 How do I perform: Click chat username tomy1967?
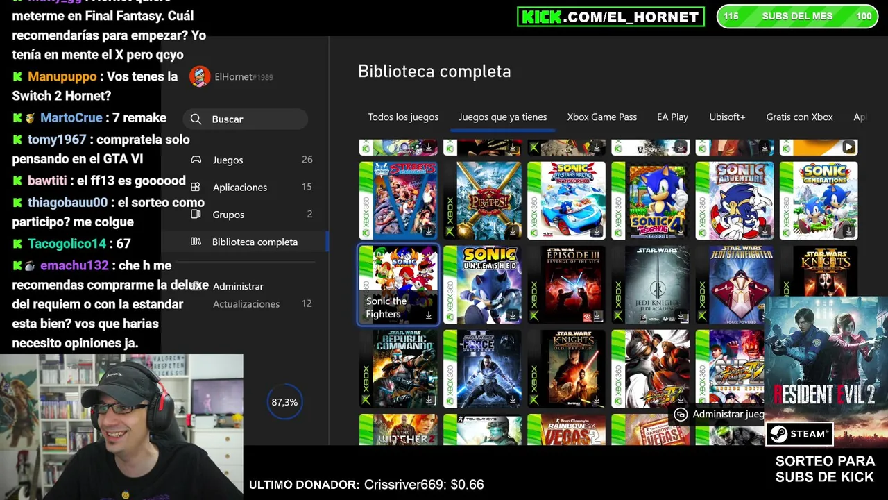tap(57, 140)
